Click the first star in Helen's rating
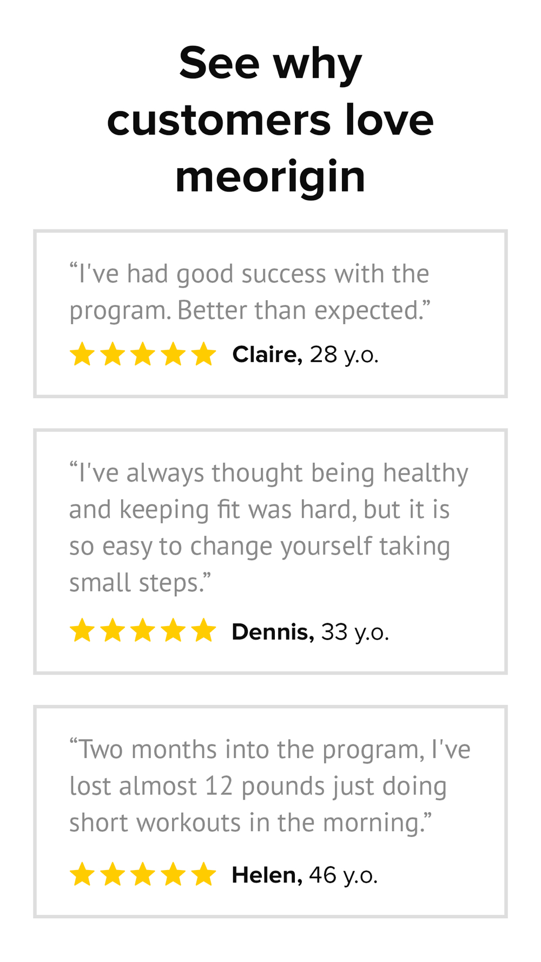Viewport: 541px width, 962px height. click(82, 874)
